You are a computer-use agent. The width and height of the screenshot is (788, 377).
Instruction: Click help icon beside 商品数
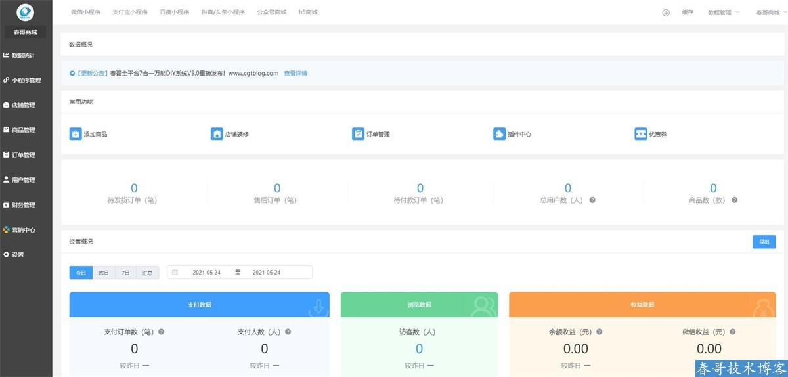click(734, 200)
